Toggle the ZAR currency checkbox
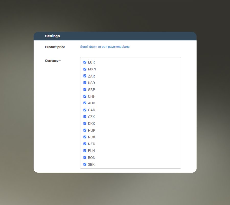This screenshot has height=205, width=230. pos(85,76)
